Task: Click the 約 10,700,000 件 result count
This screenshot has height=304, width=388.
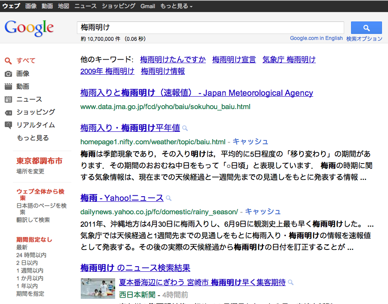Action: click(x=101, y=39)
